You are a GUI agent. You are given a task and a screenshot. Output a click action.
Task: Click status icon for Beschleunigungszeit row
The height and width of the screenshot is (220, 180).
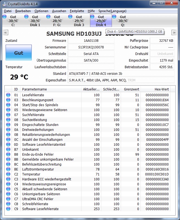click(x=8, y=100)
